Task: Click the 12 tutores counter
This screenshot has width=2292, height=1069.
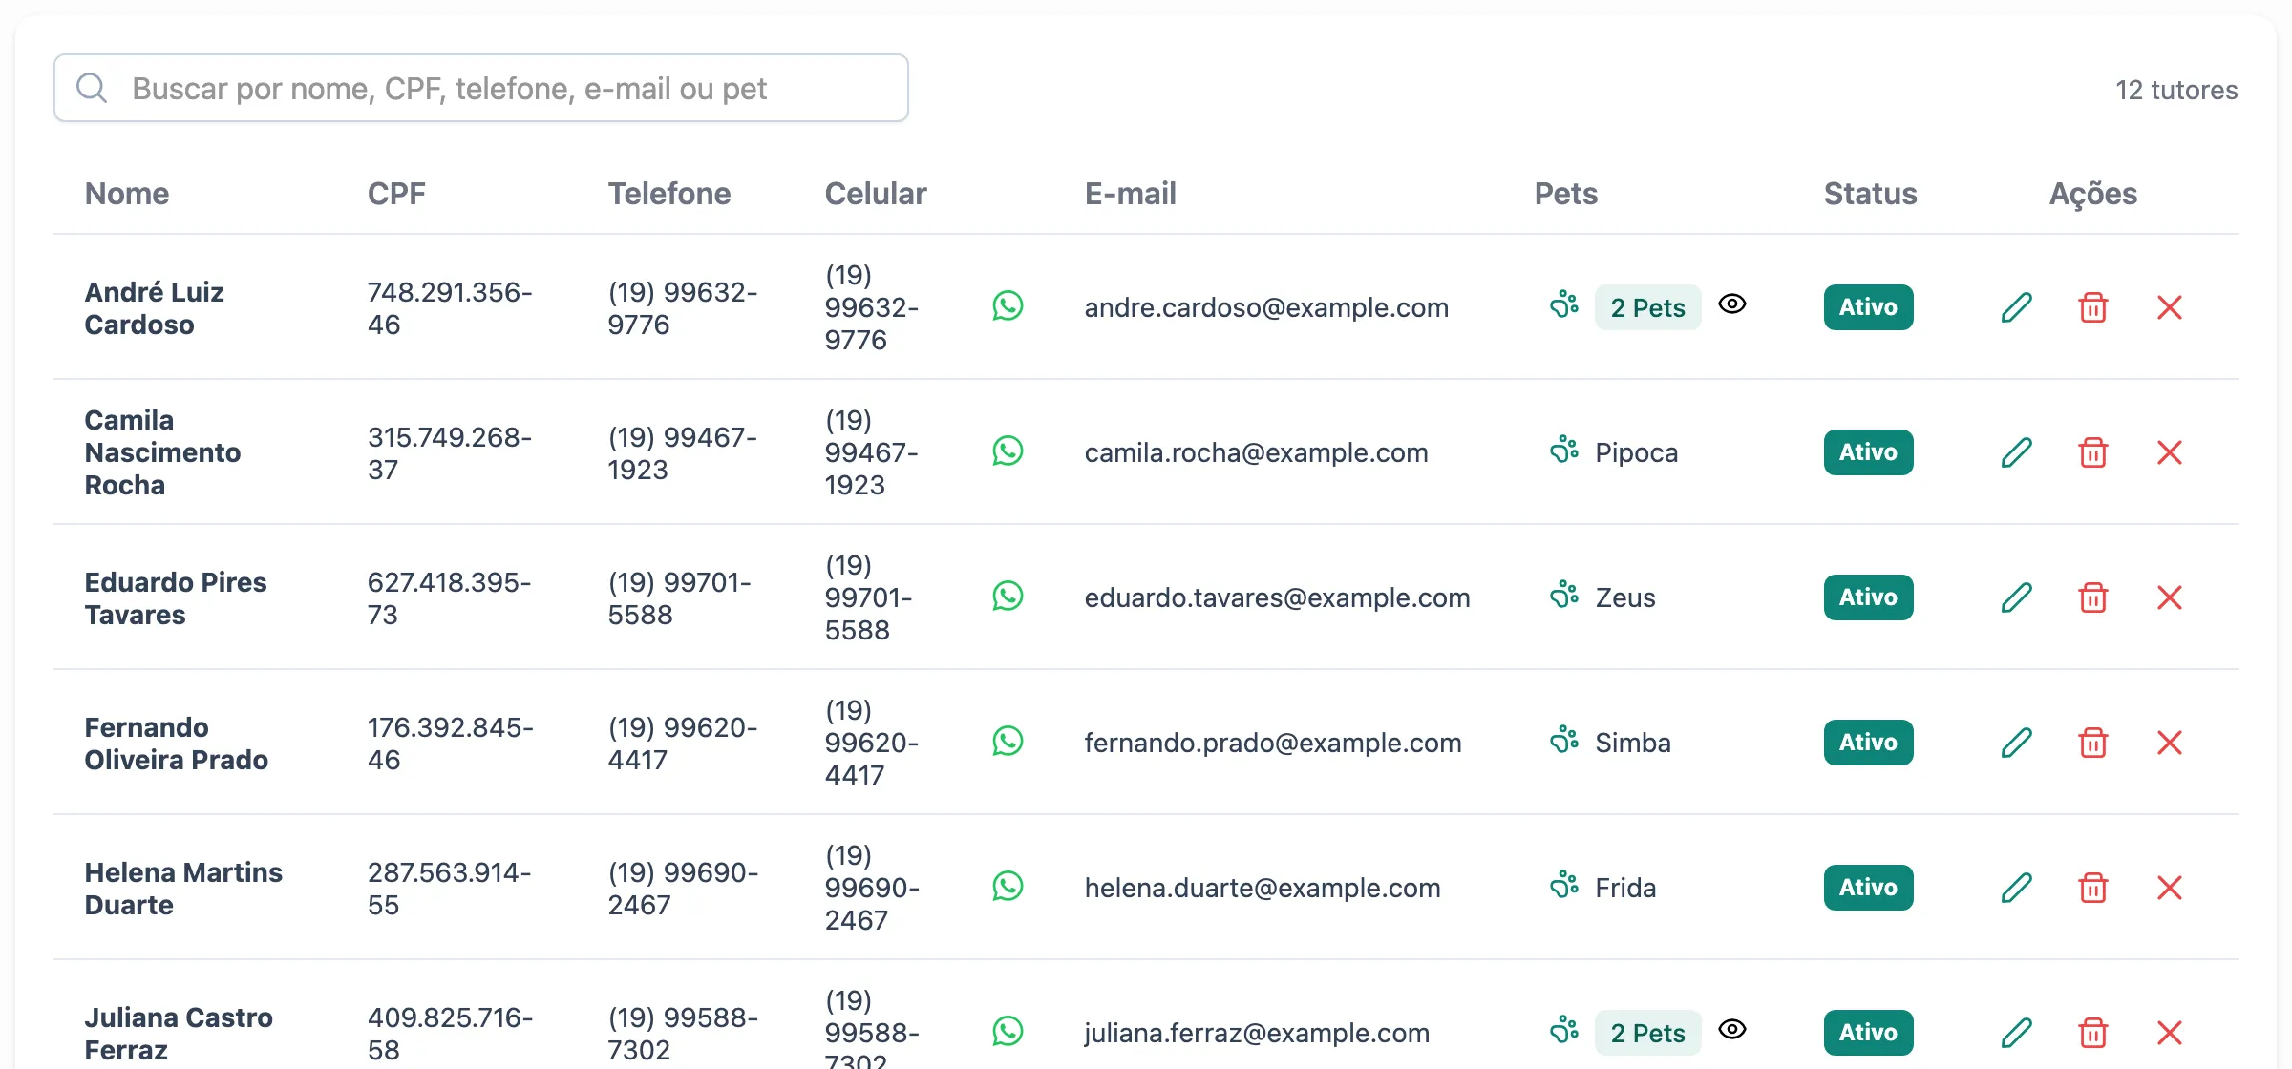Action: (x=2176, y=90)
